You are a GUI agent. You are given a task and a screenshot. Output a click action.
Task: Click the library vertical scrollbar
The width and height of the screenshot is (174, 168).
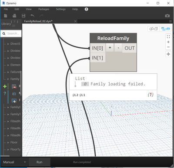coord(21,84)
